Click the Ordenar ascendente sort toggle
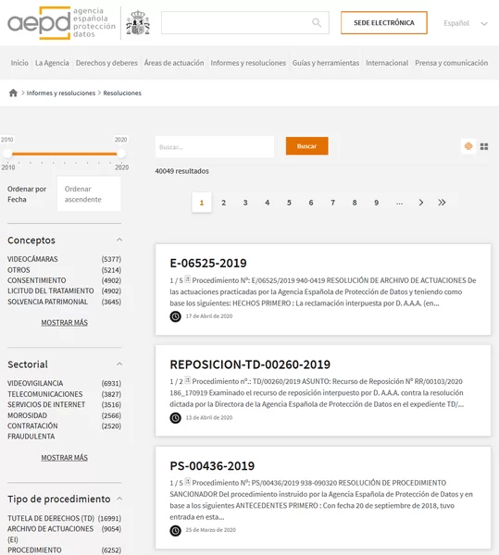Viewport: 499px width, 555px height. [x=89, y=194]
